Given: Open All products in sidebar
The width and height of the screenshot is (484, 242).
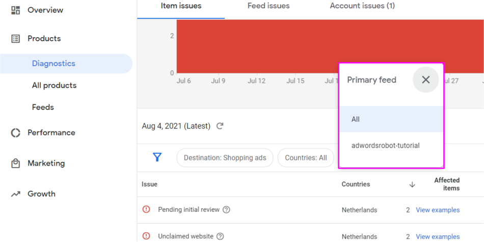Looking at the screenshot, I should pos(54,86).
